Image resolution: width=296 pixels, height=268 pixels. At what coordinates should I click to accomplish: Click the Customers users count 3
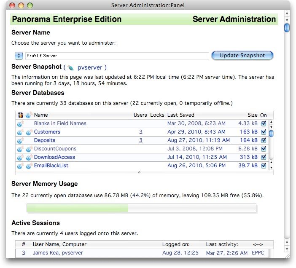point(141,132)
